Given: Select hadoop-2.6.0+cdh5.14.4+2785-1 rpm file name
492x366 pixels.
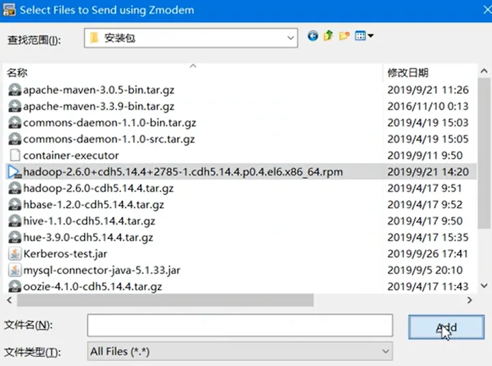Looking at the screenshot, I should pos(183,172).
